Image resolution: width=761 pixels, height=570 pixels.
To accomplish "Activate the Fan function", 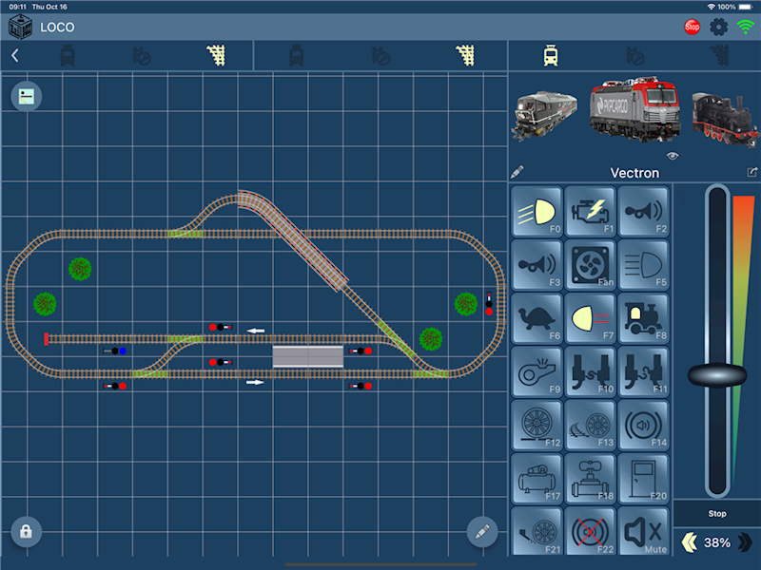I will pos(590,263).
